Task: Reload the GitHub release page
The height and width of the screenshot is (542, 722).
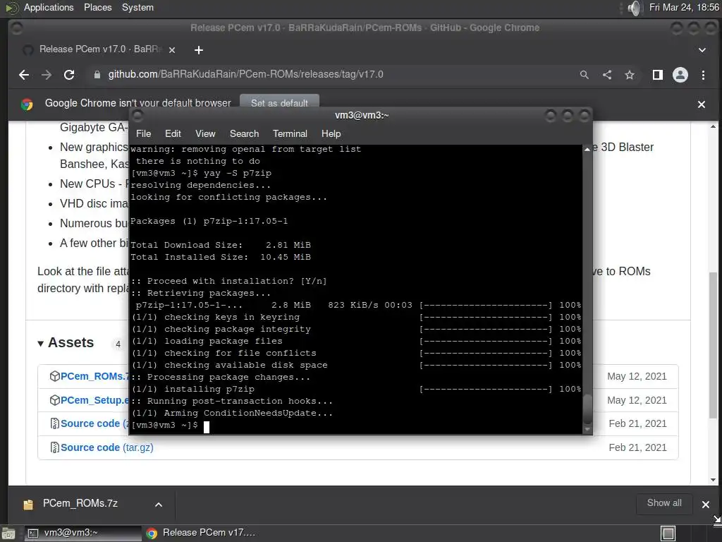Action: point(69,75)
